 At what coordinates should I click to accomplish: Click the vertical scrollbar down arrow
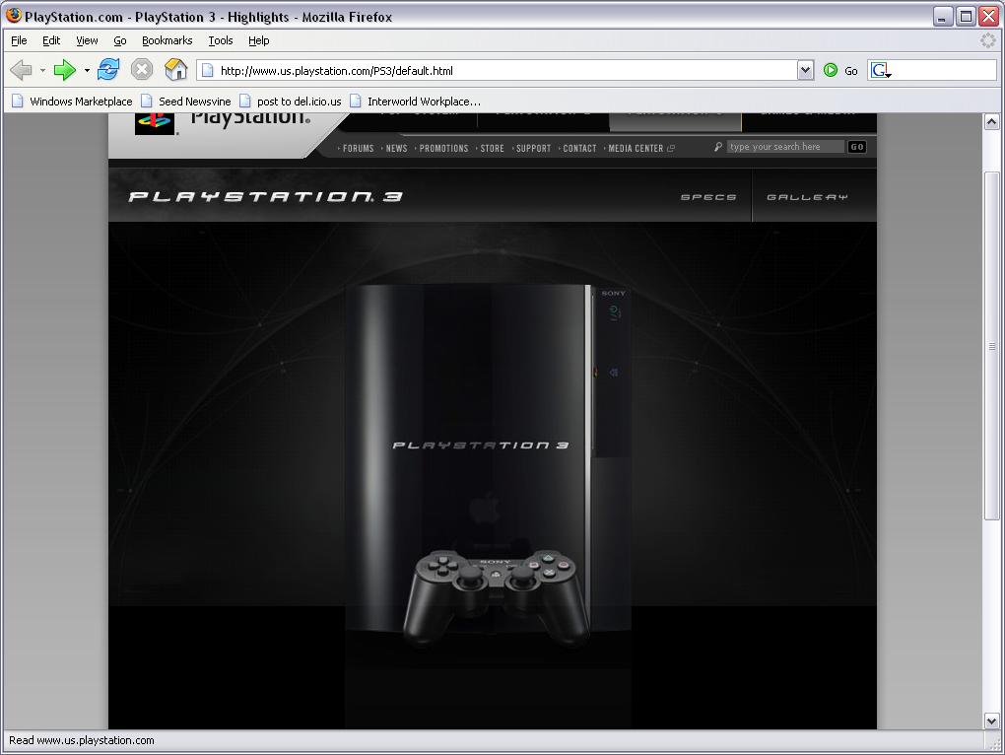tap(992, 721)
